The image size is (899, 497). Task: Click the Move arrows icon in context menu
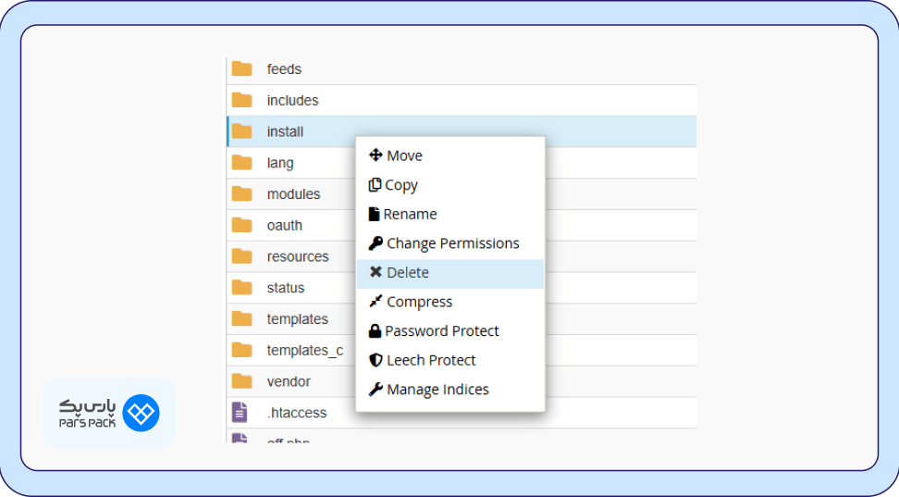[376, 155]
